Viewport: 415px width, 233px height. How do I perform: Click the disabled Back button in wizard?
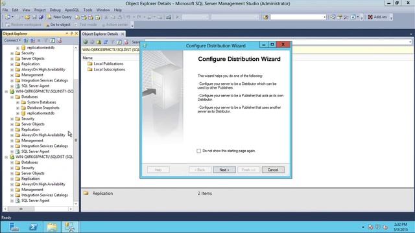coord(200,170)
